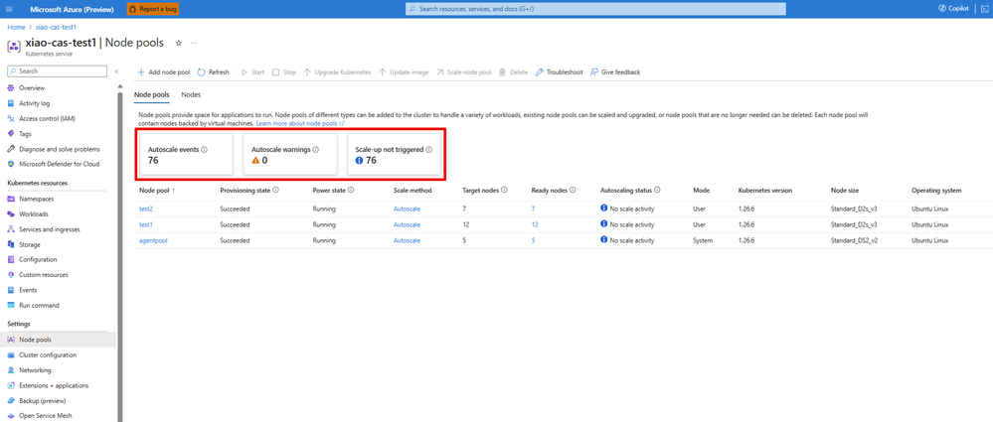Click the ready nodes count 12

[535, 224]
